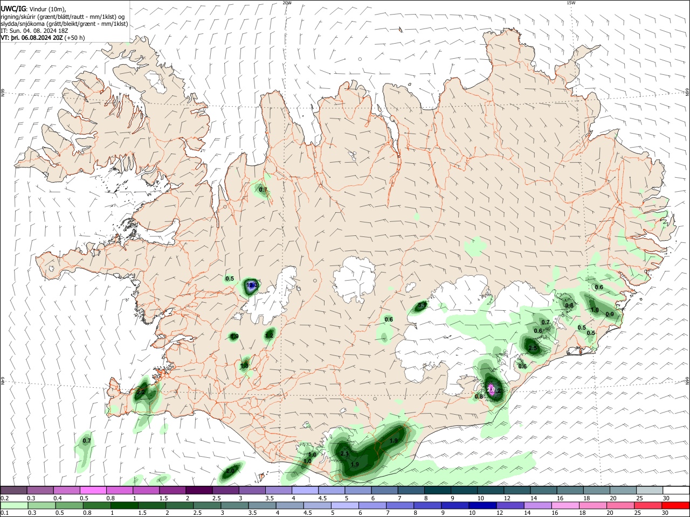
Task: Click the medium green 0.5 rain legend swatch
Action: click(70, 506)
